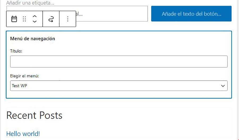Click the 'Título:' field label

click(x=16, y=51)
